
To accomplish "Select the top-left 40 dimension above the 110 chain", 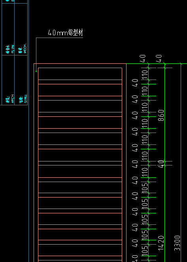I will (x=143, y=58).
